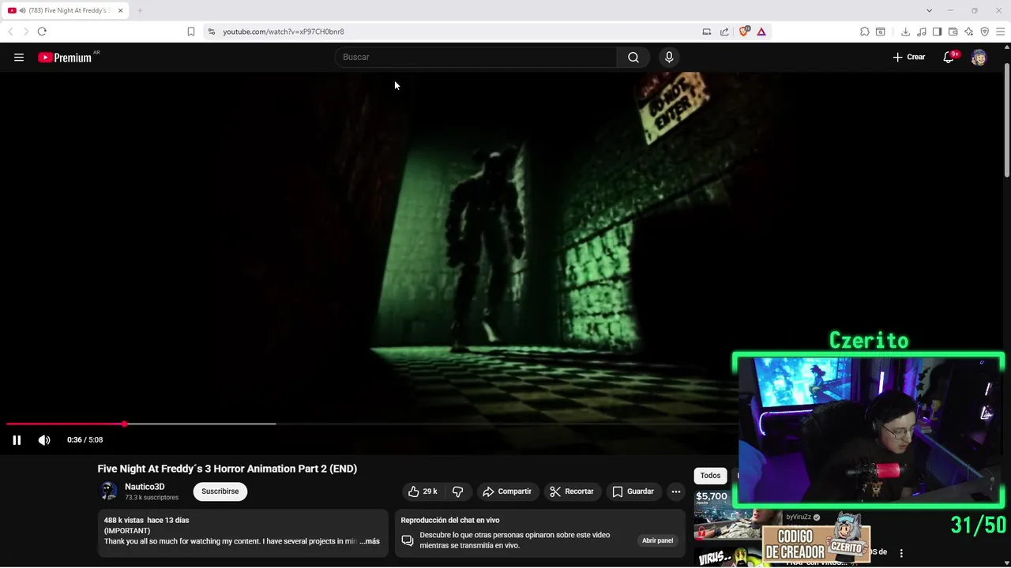Image resolution: width=1011 pixels, height=568 pixels.
Task: Mute the video using speaker icon
Action: [44, 440]
